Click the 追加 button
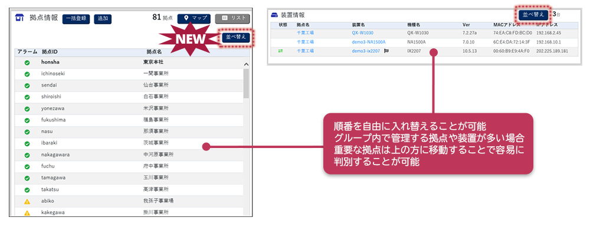 tap(103, 19)
